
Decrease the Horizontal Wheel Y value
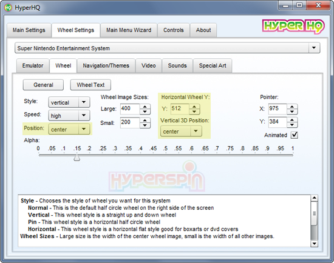tap(194, 112)
